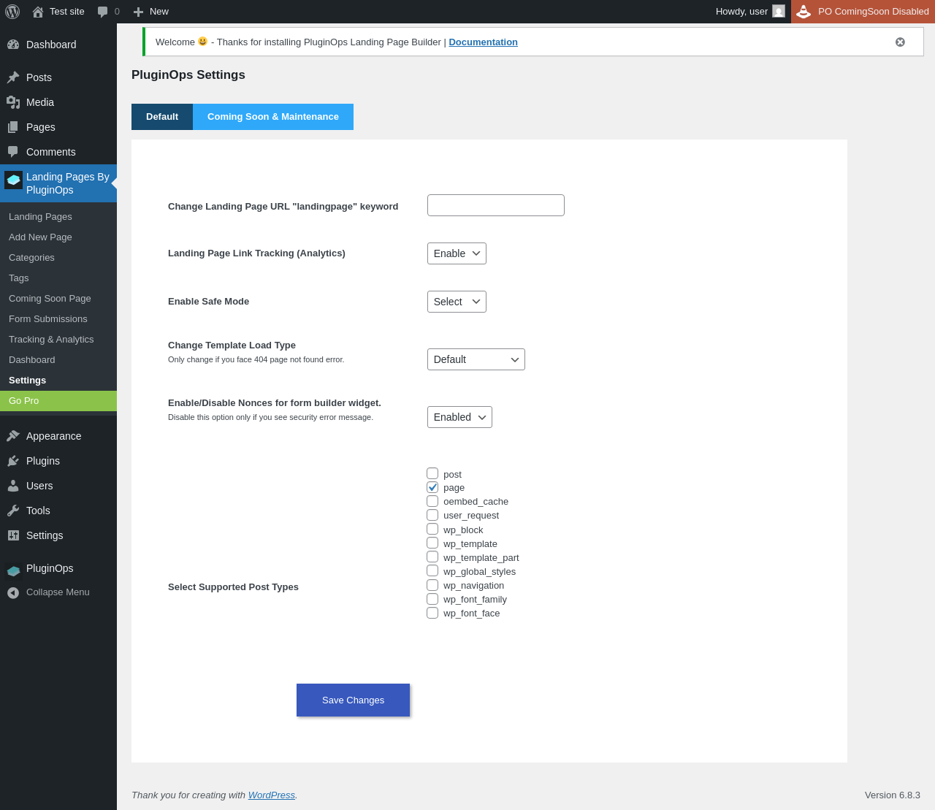
Task: Tick the wp_navigation checkbox
Action: (x=432, y=585)
